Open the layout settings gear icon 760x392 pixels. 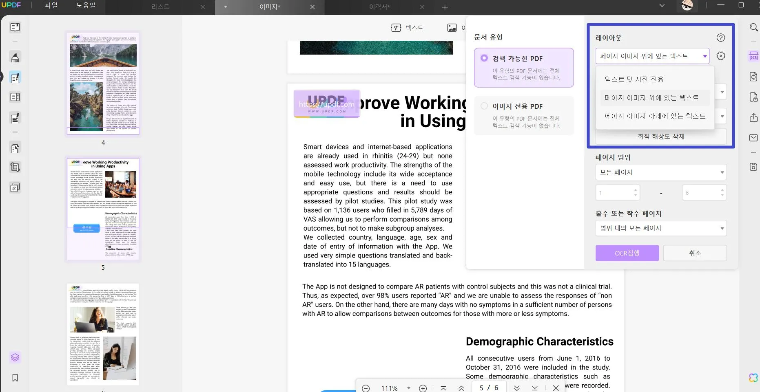(721, 56)
